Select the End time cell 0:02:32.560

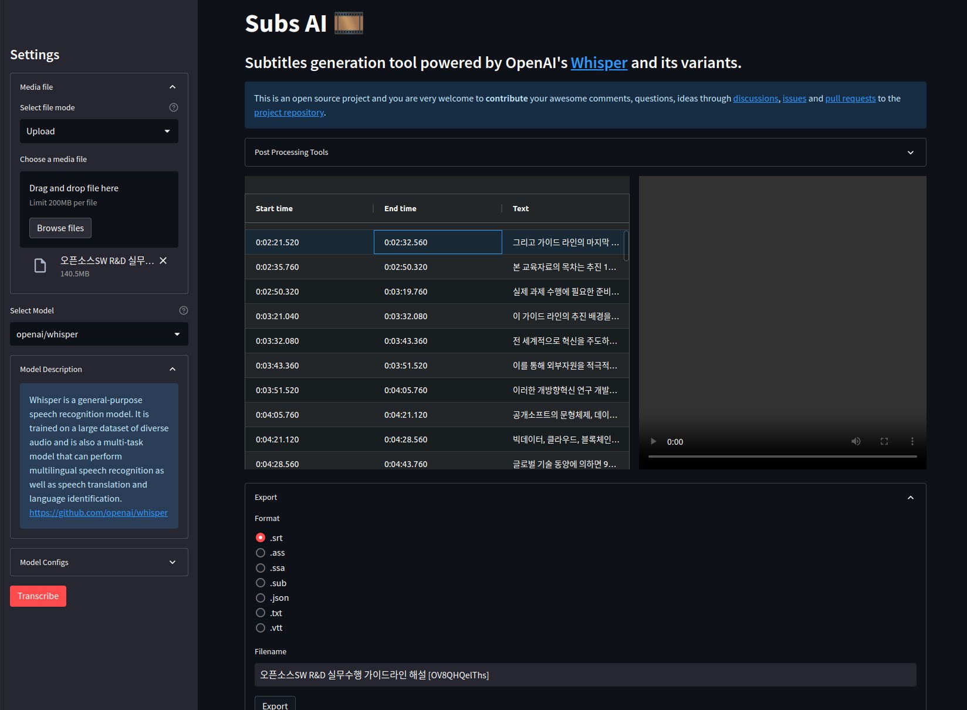click(438, 242)
